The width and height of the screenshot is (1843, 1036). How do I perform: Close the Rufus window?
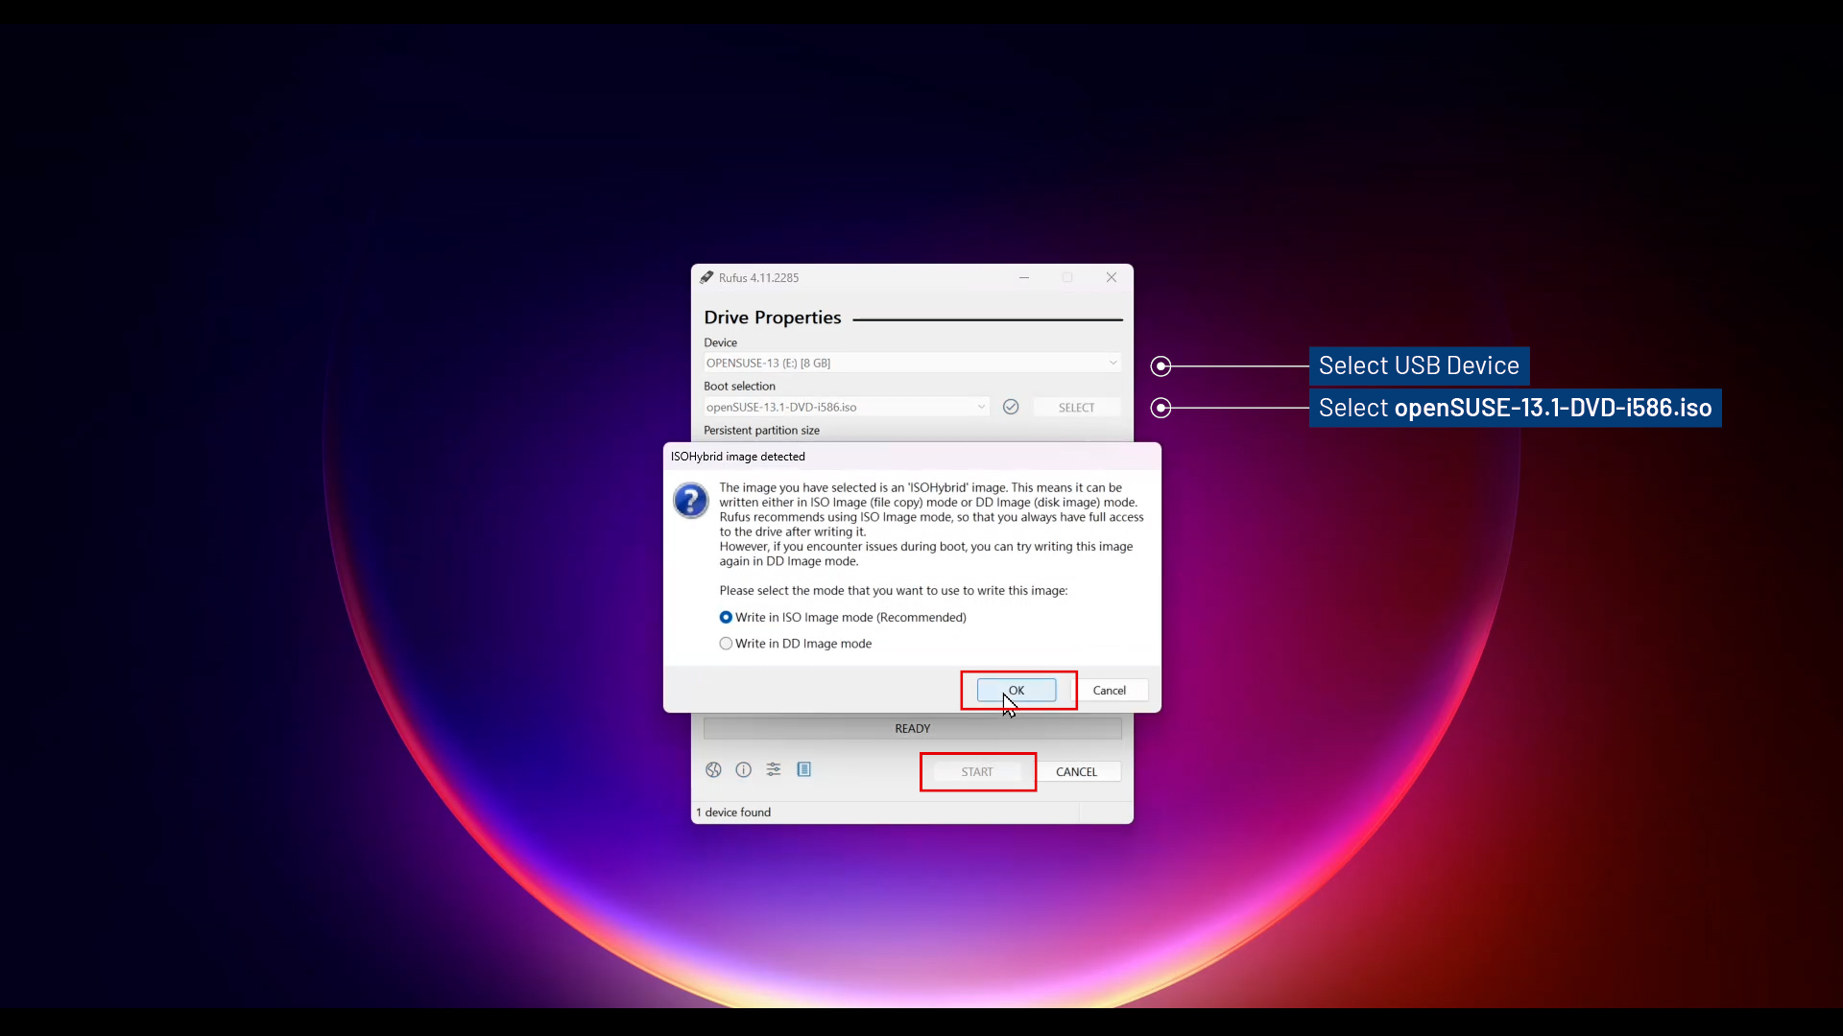(x=1112, y=277)
